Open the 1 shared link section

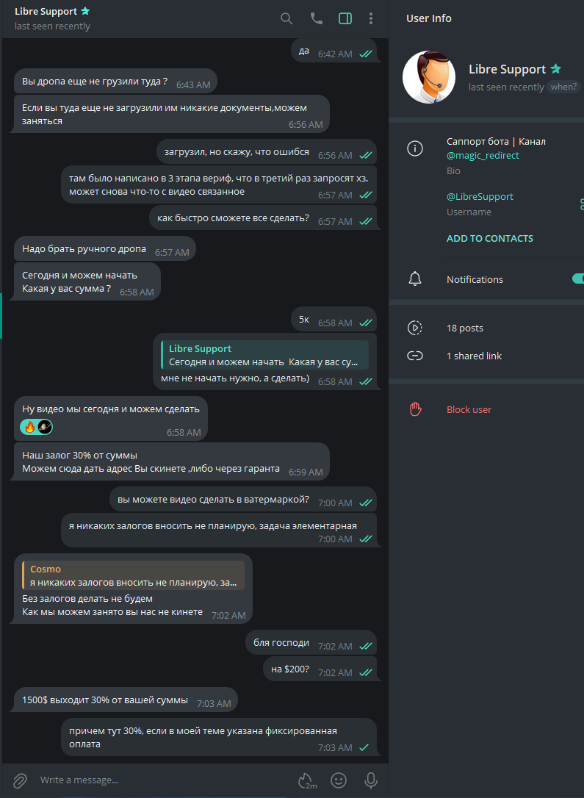(x=474, y=356)
